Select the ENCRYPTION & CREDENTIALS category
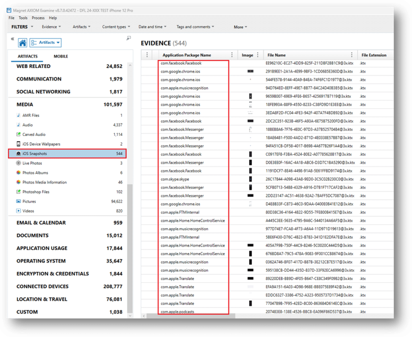 tap(69, 274)
